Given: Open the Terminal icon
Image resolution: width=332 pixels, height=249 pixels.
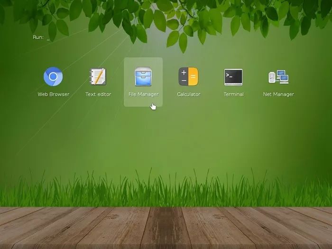Looking at the screenshot, I should (233, 77).
